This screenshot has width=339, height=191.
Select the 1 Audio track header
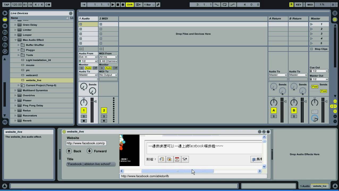88,19
